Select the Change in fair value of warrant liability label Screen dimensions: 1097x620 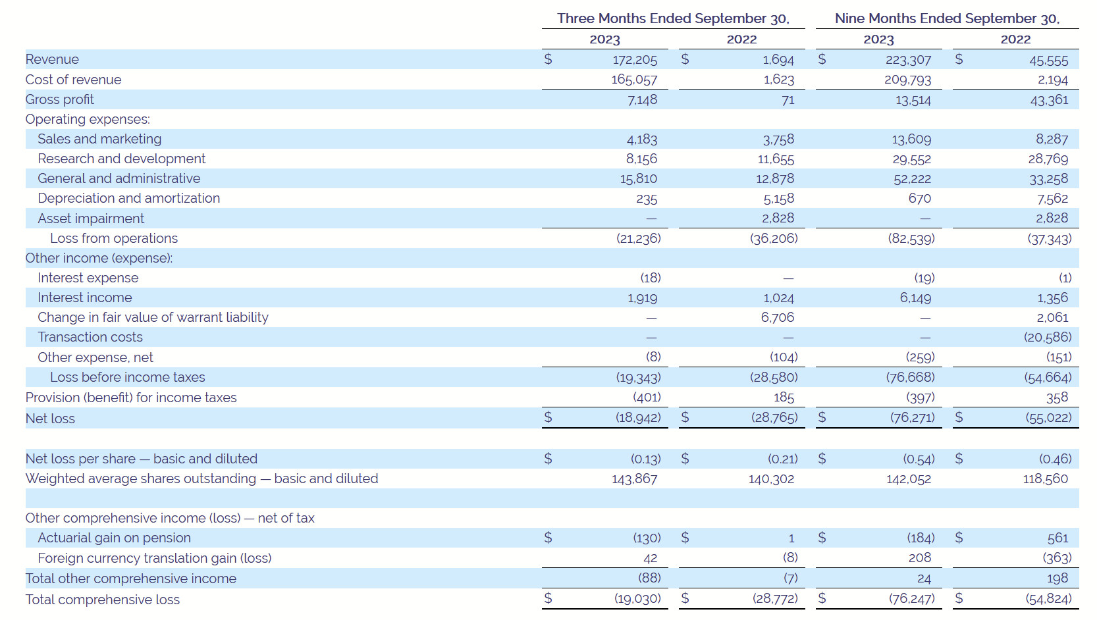point(153,317)
